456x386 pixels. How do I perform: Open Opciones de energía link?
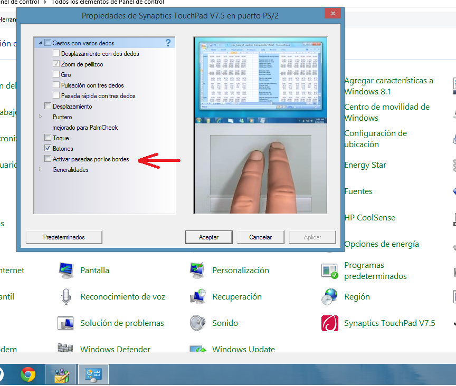pyautogui.click(x=382, y=244)
